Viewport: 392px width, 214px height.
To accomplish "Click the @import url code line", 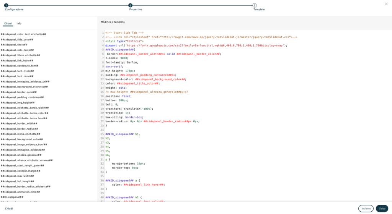I will click(196, 45).
